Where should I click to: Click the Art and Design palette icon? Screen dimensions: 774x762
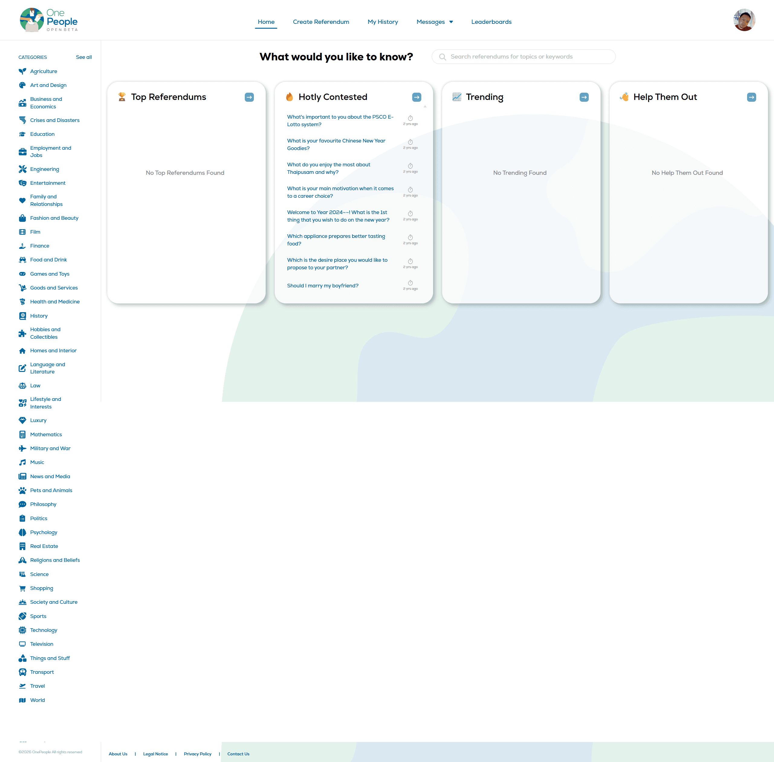(22, 85)
